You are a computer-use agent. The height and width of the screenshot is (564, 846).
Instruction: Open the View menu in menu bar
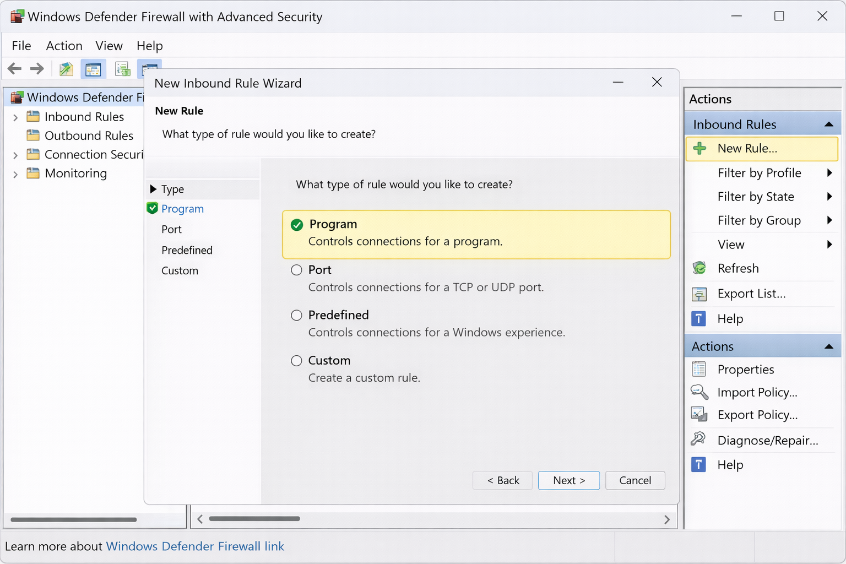(x=109, y=46)
